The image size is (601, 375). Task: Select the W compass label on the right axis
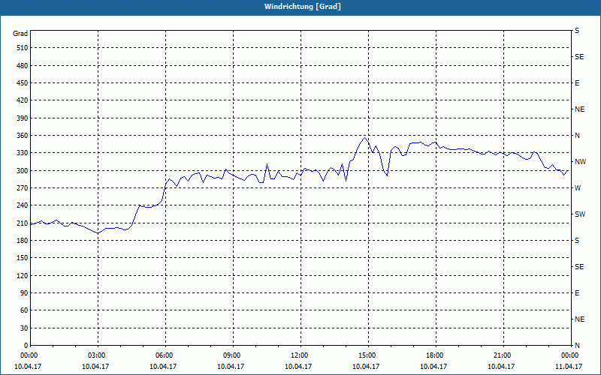pos(578,188)
